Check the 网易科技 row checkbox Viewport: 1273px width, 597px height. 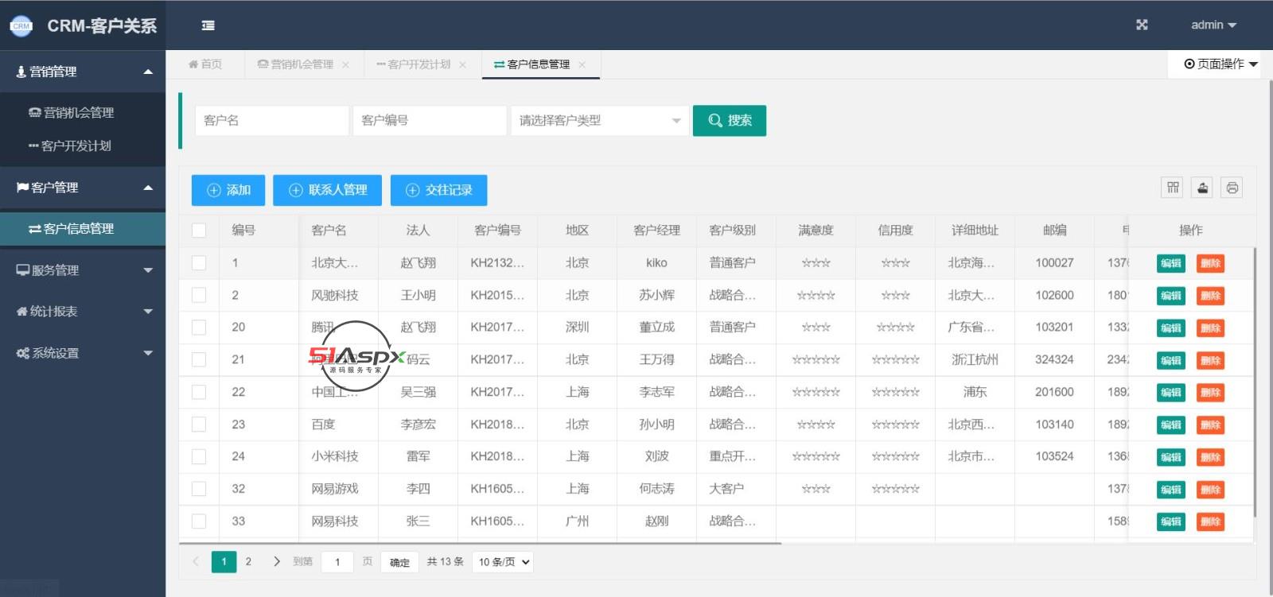tap(199, 521)
